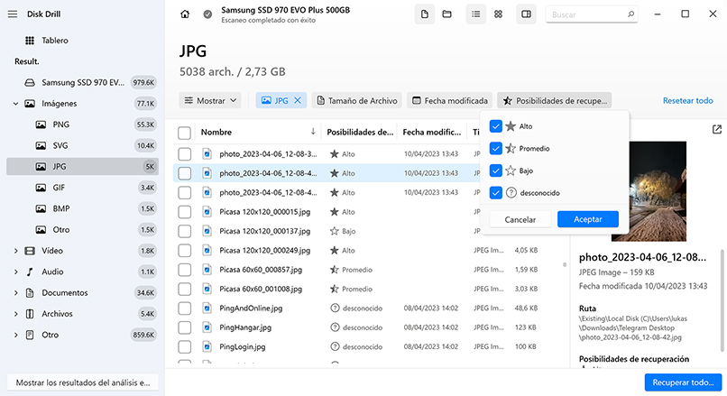Click the SVG image icon in sidebar
This screenshot has width=727, height=396.
(x=41, y=145)
